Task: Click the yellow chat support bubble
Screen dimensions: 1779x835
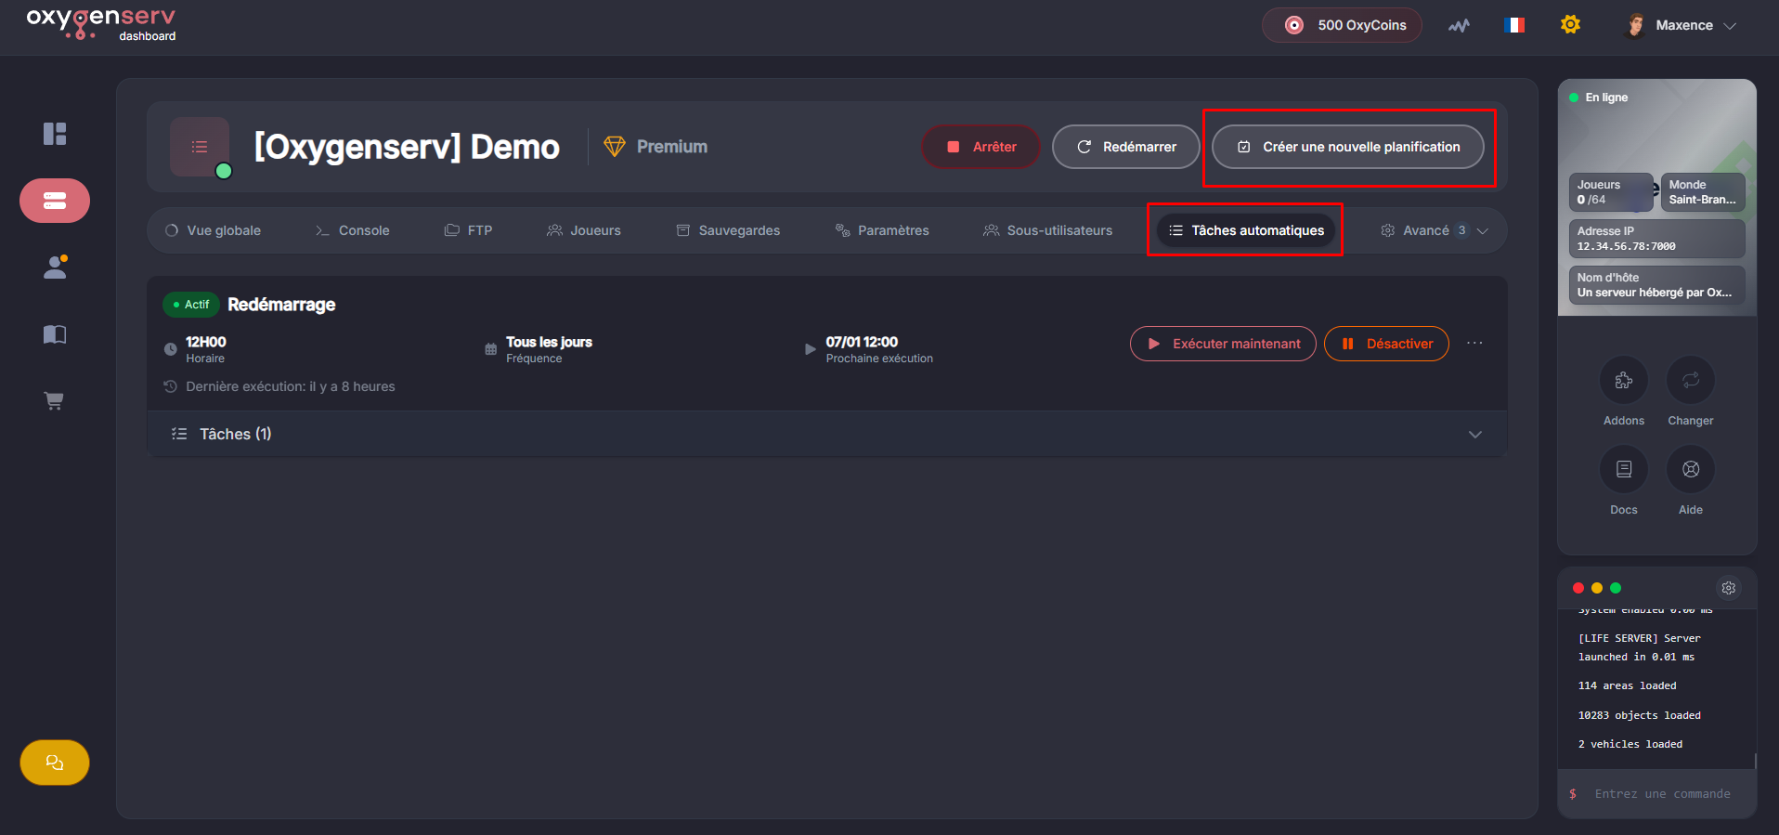Action: [55, 763]
